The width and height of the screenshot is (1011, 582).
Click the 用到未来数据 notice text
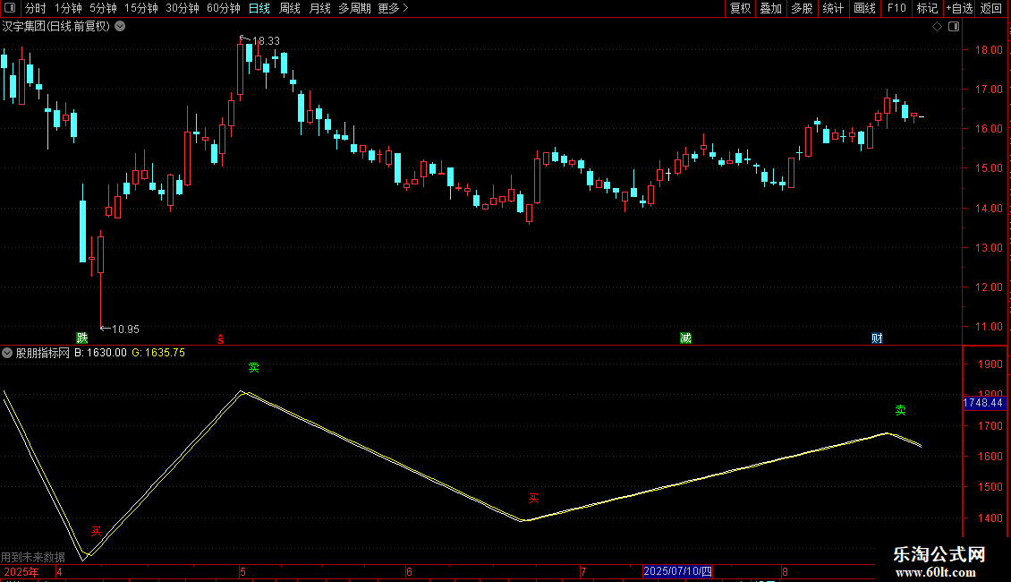click(x=33, y=557)
